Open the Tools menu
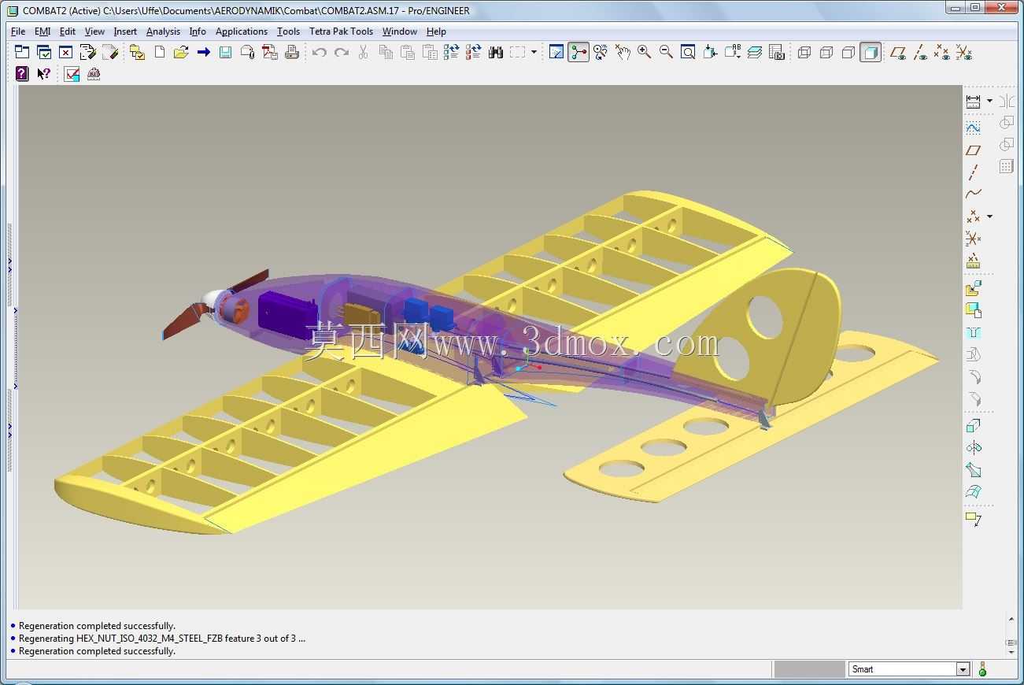Screen dimensions: 1024x685 tap(288, 31)
